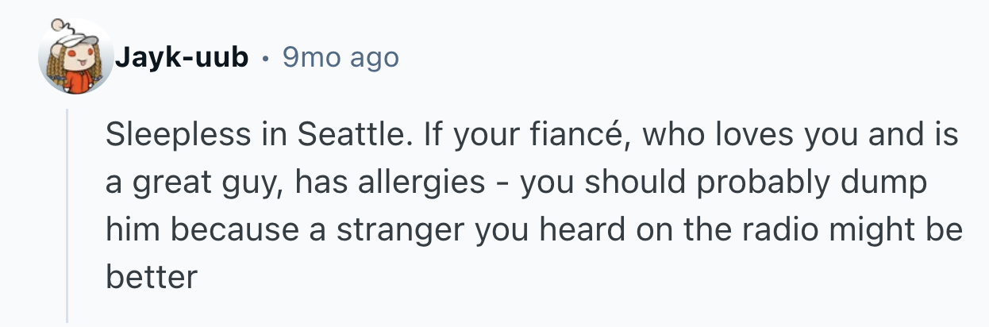Click the word "him" starting the third line
Viewport: 989px width, 327px height.
point(129,230)
